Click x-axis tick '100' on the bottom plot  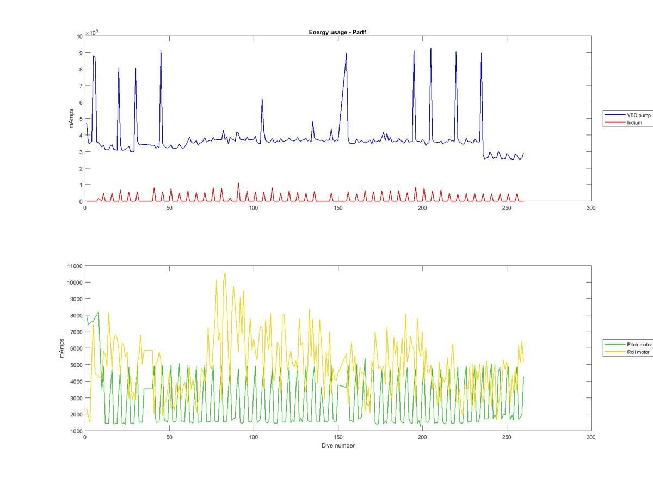point(254,437)
